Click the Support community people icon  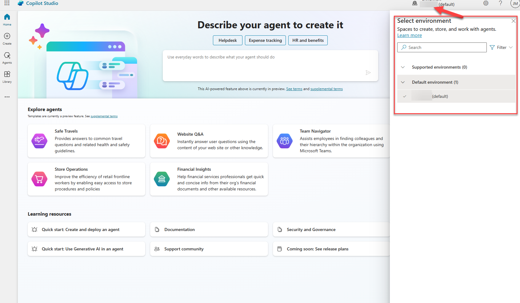point(157,249)
